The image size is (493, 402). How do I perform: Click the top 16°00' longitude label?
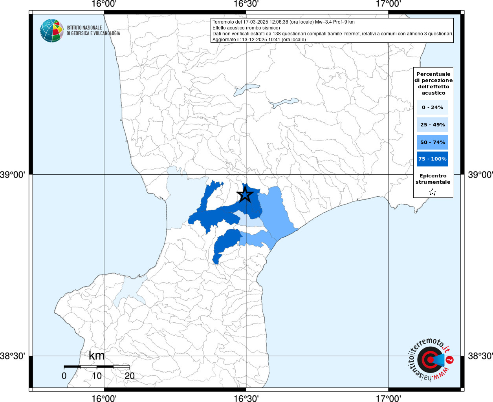[104, 4]
